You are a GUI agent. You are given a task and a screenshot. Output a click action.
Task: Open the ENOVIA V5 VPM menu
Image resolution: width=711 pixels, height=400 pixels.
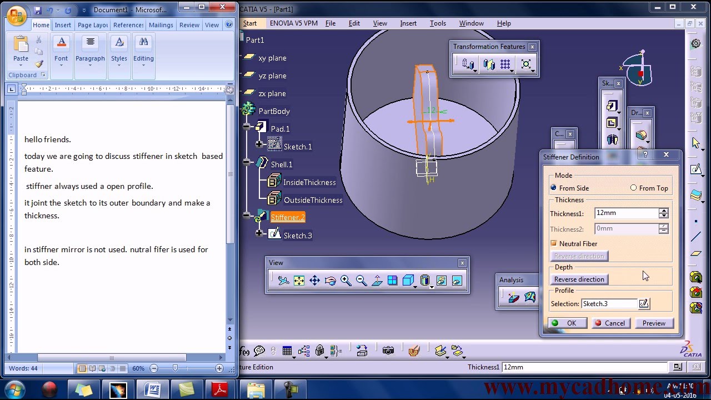[x=293, y=23]
